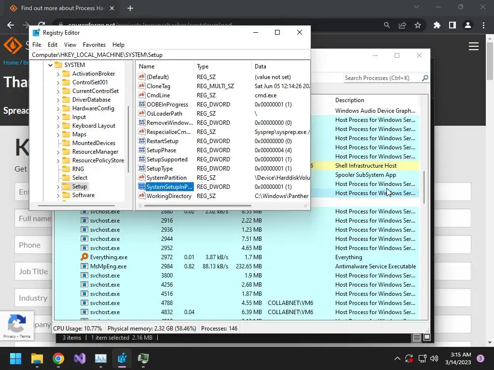The image size is (494, 370).
Task: Open File Explorer from taskbar
Action: tap(37, 358)
